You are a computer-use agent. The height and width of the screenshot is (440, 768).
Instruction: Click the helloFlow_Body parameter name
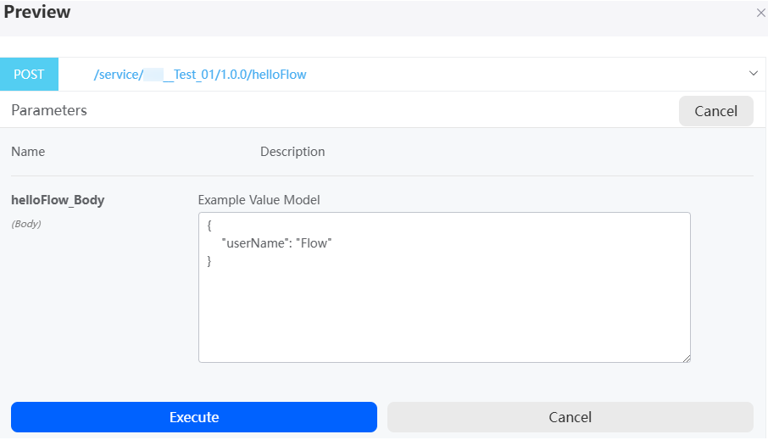click(x=58, y=200)
